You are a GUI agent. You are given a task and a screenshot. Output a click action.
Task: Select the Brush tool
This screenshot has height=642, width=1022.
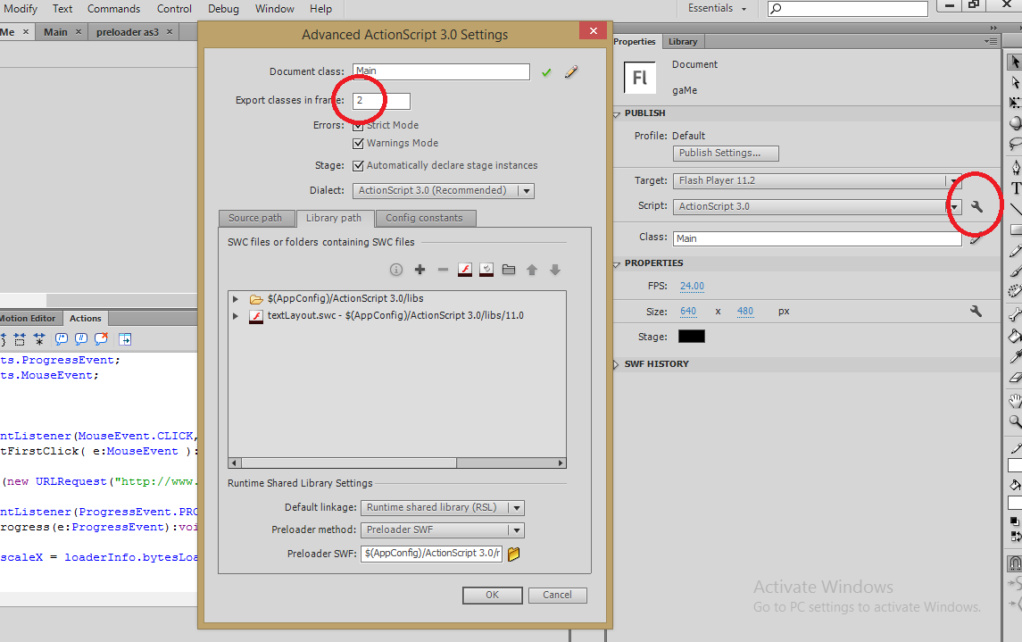pos(1015,271)
